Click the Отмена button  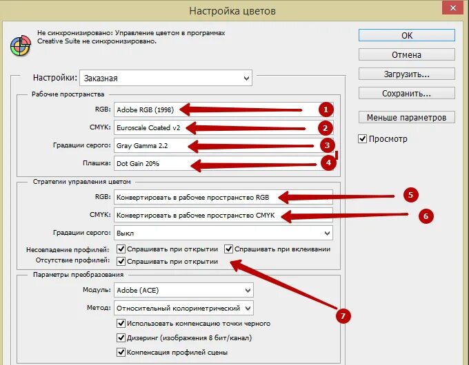407,54
